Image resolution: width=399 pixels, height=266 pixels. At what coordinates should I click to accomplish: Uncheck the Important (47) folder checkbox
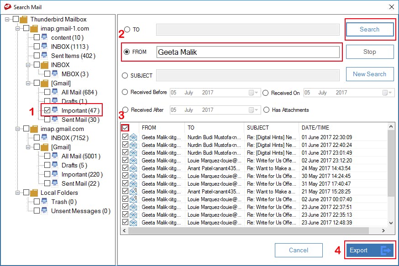(x=47, y=110)
